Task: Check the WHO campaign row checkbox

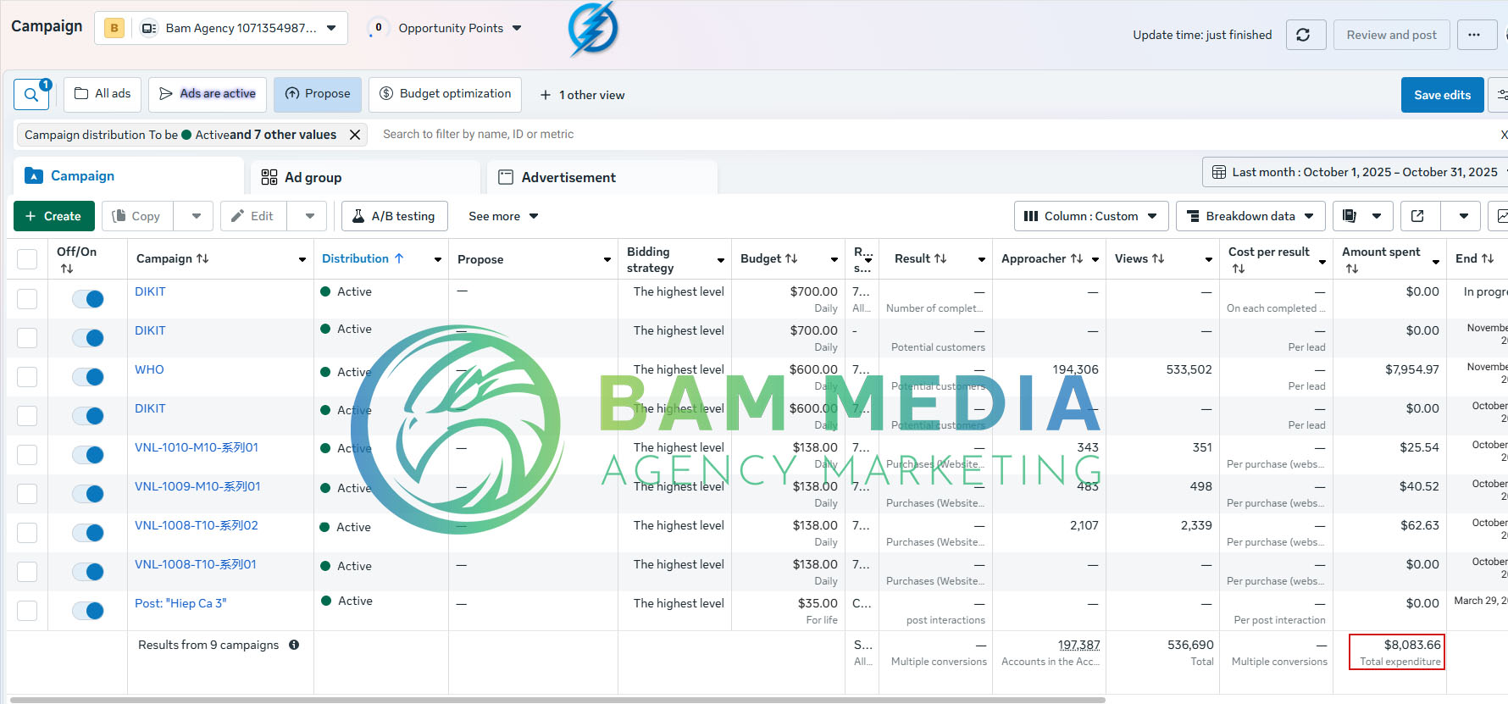Action: [x=27, y=377]
